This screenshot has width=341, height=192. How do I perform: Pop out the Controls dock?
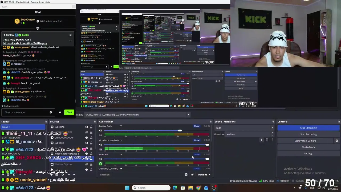coord(338,122)
